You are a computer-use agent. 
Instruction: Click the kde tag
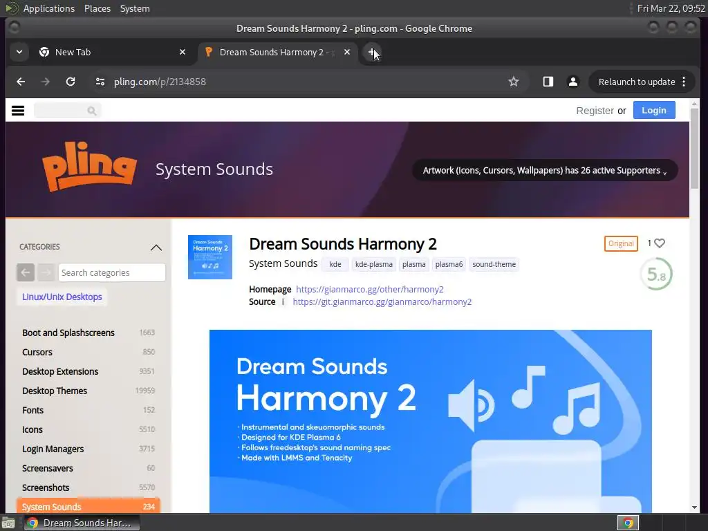[x=335, y=264]
